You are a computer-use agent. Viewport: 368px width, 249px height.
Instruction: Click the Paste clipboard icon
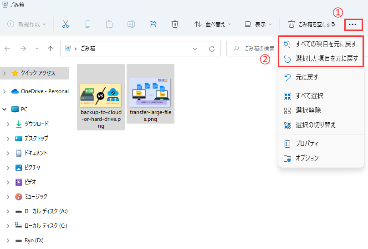point(109,24)
